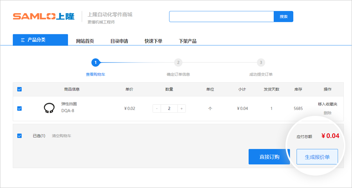Open the 网站首页 tab
Screen dimensions: 352x188
[85, 41]
